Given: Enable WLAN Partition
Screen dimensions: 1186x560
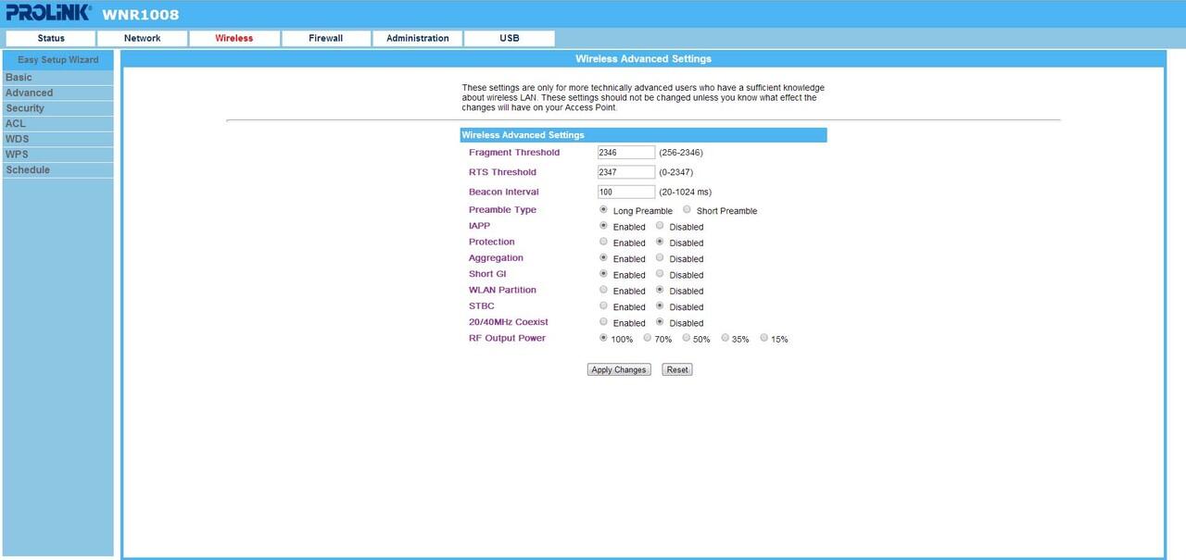Looking at the screenshot, I should point(604,290).
